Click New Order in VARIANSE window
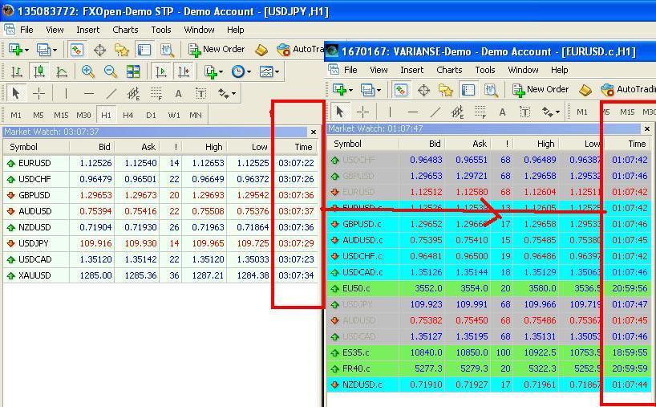Image resolution: width=656 pixels, height=407 pixels. [x=541, y=90]
